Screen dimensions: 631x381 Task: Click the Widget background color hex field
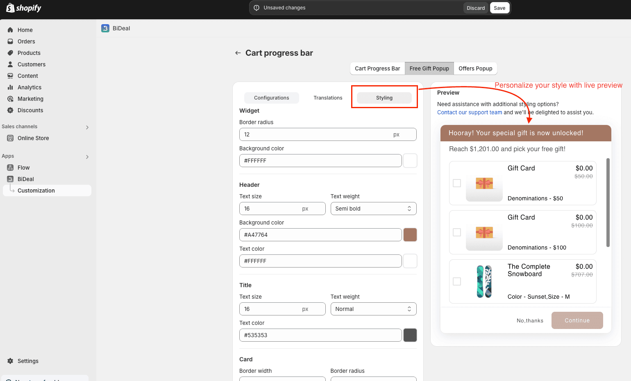pyautogui.click(x=320, y=161)
